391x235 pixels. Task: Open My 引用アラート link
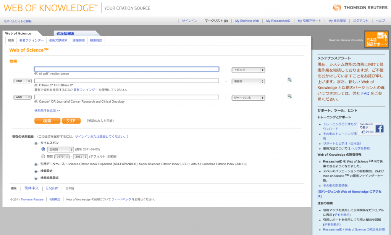click(309, 21)
